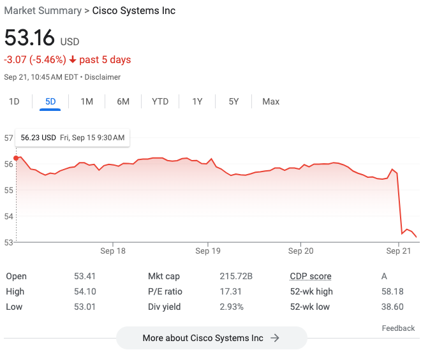Click the Market Summary breadcrumb link
This screenshot has height=350, width=444.
(43, 11)
